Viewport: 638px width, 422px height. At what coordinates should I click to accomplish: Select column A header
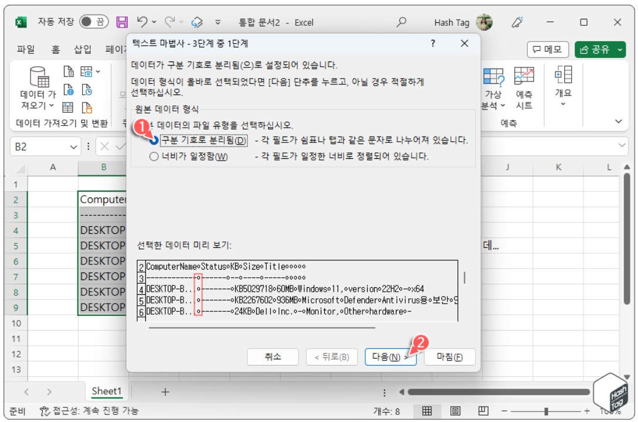tap(53, 168)
